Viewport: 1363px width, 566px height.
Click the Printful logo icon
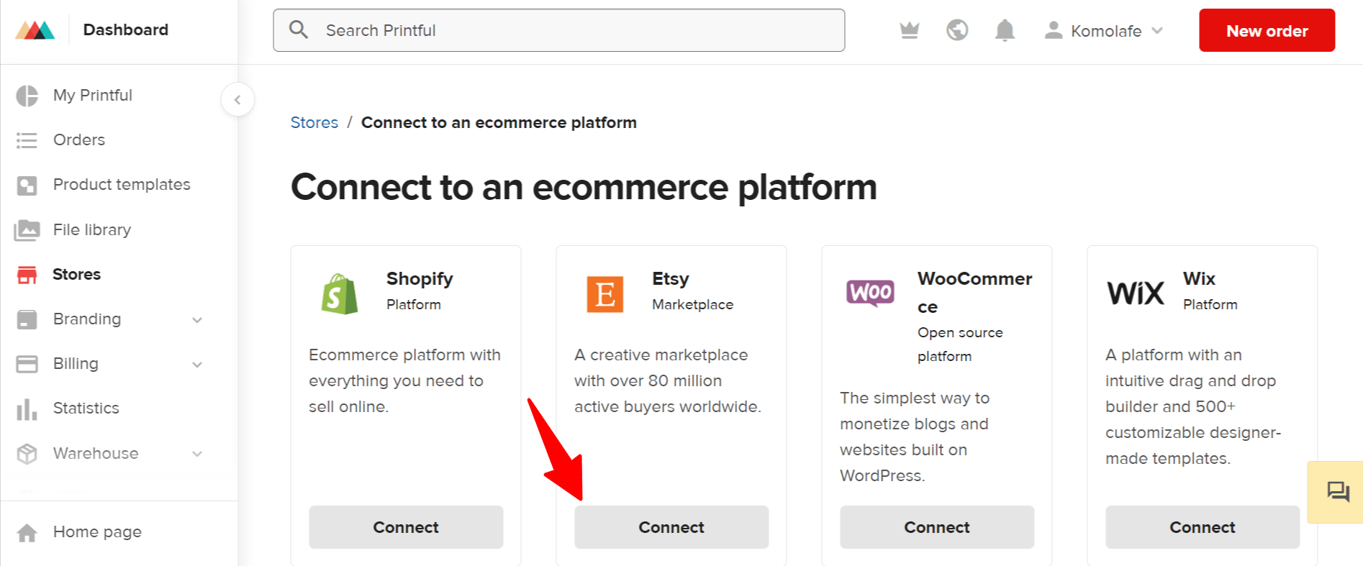35,29
